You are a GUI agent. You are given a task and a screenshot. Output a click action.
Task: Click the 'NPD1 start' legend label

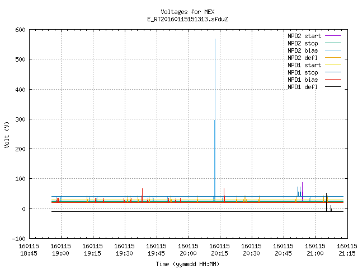point(304,65)
